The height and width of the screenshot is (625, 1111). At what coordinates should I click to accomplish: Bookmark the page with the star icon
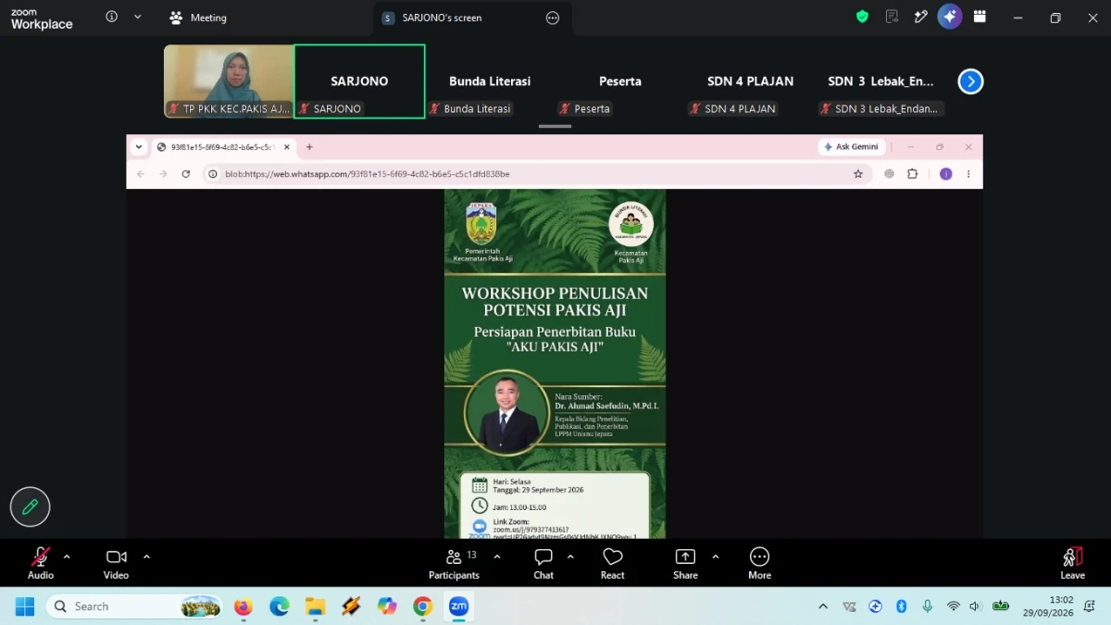858,174
